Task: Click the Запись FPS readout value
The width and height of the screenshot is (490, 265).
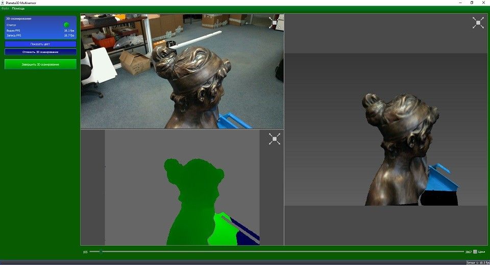Action: point(69,36)
